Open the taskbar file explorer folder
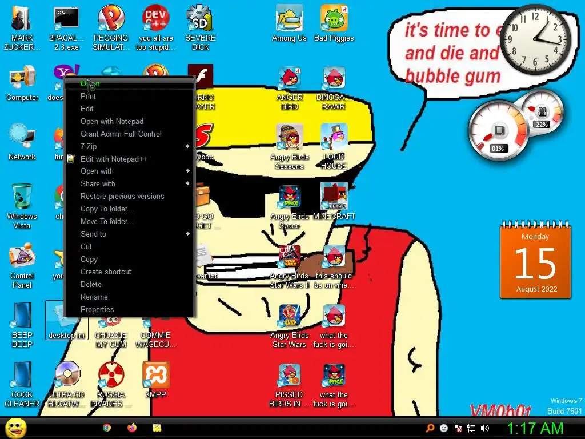 pyautogui.click(x=157, y=428)
